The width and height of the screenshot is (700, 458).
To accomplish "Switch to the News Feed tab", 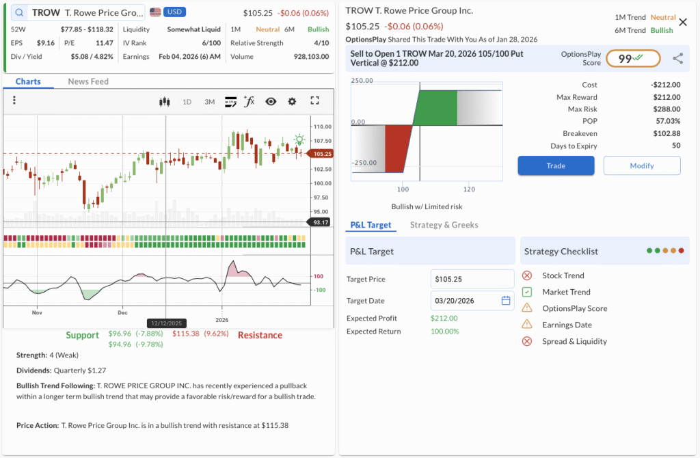I will pos(88,81).
